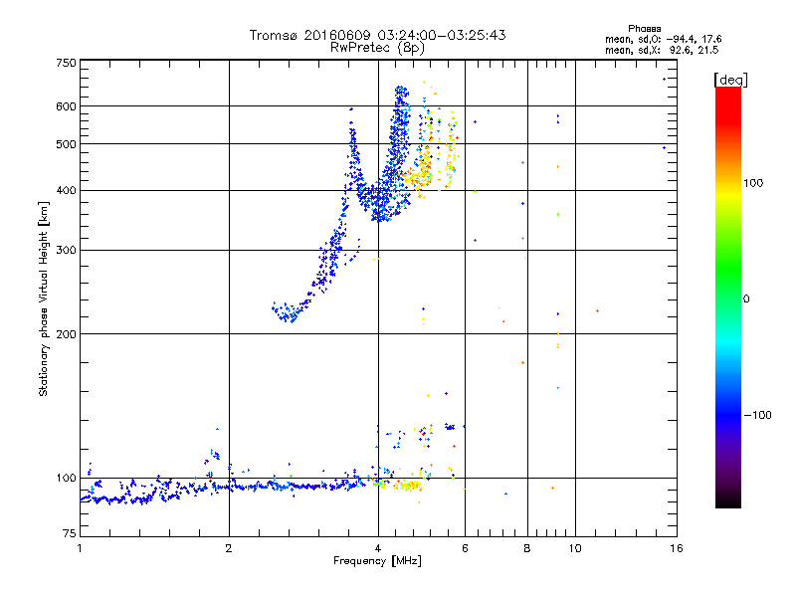The width and height of the screenshot is (796, 597).
Task: Click the phase colorbar gradient
Action: click(x=728, y=297)
